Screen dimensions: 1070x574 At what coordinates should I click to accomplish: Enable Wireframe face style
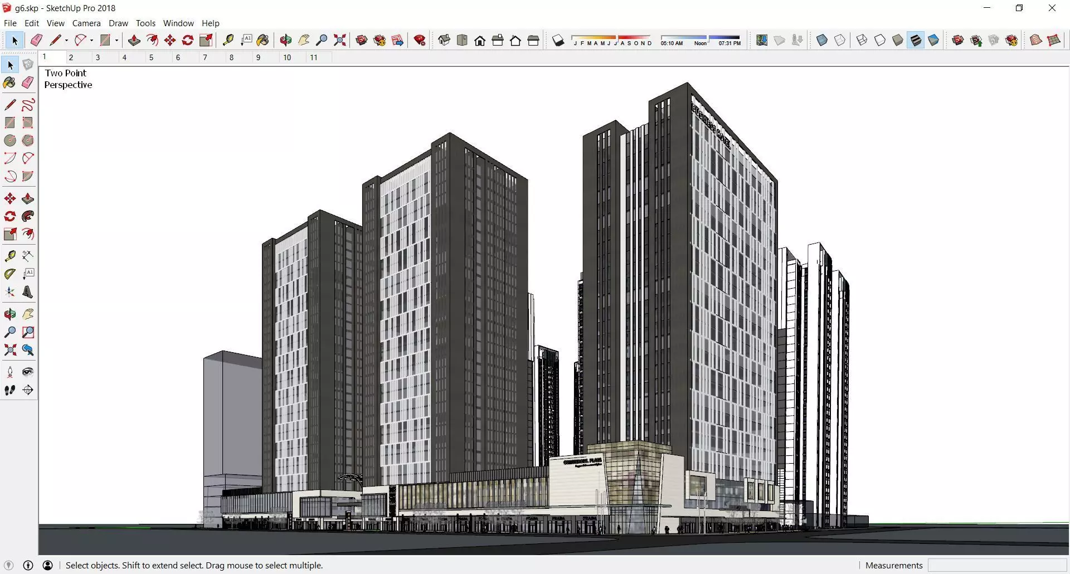pyautogui.click(x=862, y=40)
